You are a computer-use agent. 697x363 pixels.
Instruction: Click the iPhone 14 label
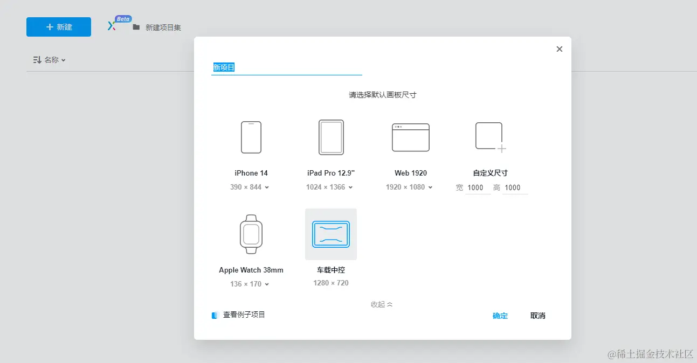pos(251,173)
